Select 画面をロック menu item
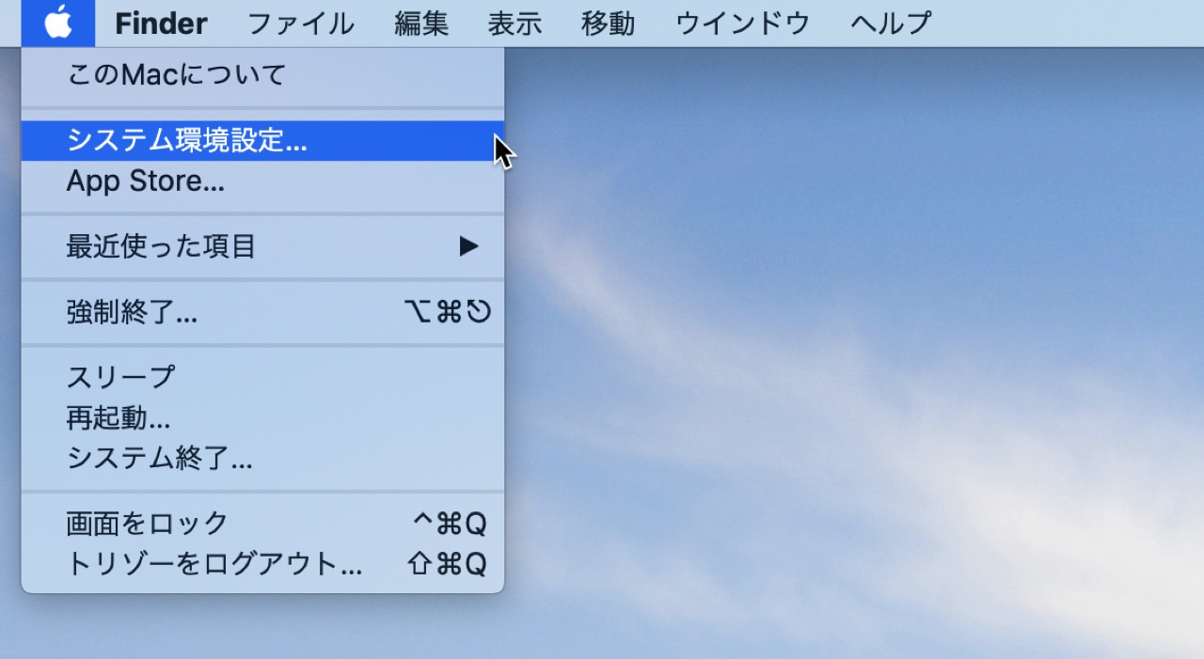Viewport: 1204px width, 659px height. tap(262, 524)
